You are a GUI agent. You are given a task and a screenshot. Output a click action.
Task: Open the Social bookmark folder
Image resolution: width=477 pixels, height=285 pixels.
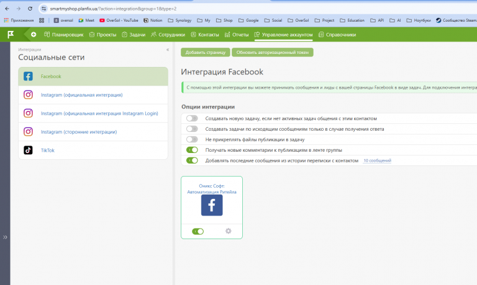click(273, 20)
